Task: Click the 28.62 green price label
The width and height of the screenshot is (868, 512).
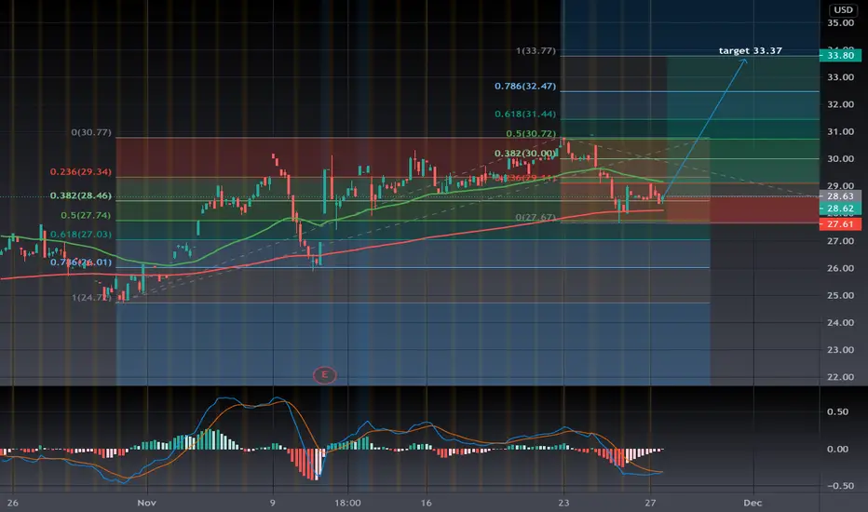Action: (840, 209)
